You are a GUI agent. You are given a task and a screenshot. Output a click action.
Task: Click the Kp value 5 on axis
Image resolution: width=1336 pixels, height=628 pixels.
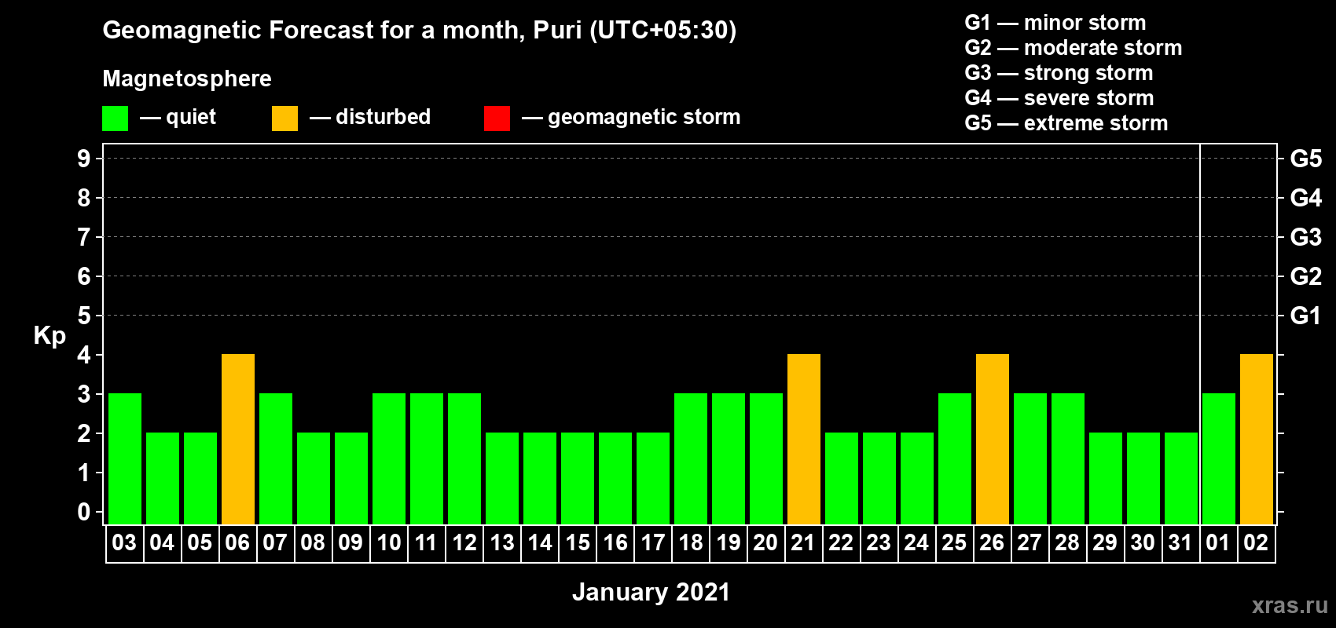click(x=84, y=316)
